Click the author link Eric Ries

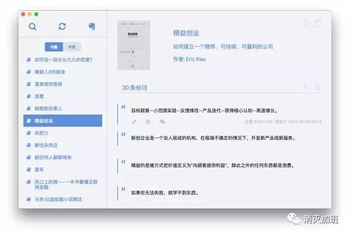[x=196, y=59]
